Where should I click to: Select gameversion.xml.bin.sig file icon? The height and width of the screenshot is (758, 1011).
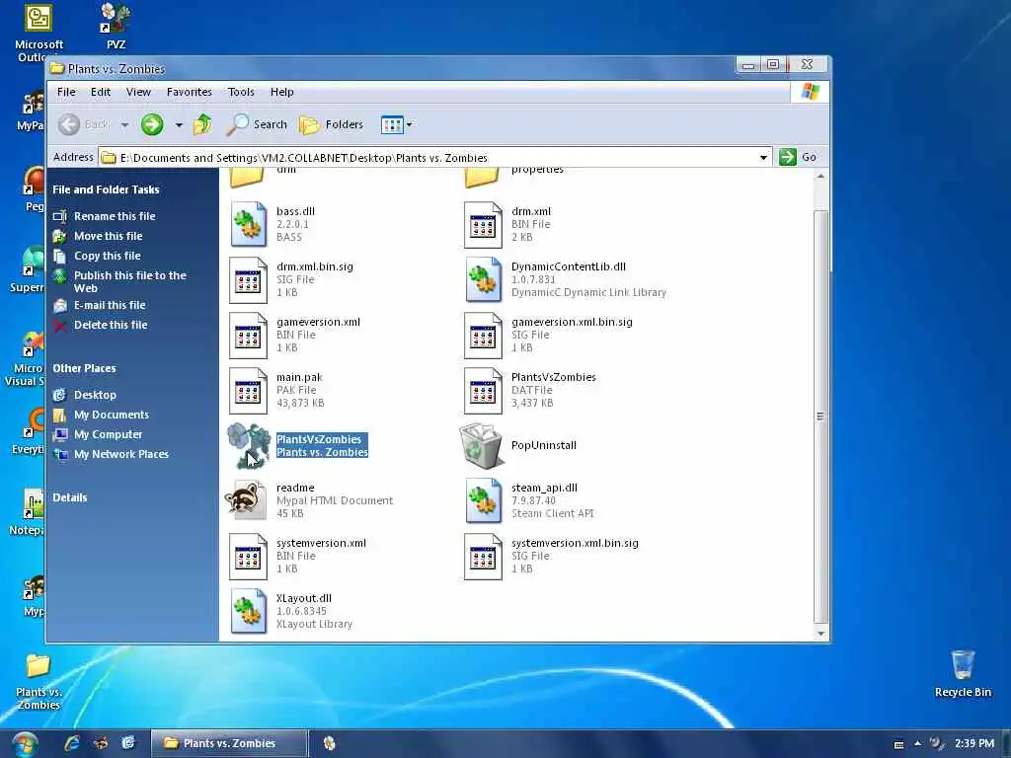tap(483, 336)
